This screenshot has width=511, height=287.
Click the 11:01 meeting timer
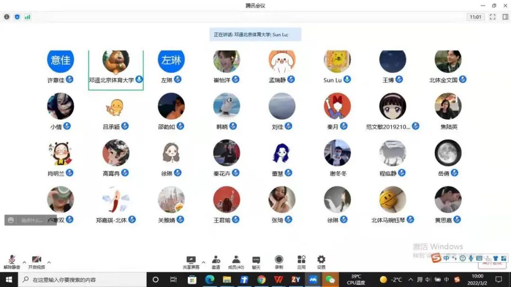476,17
